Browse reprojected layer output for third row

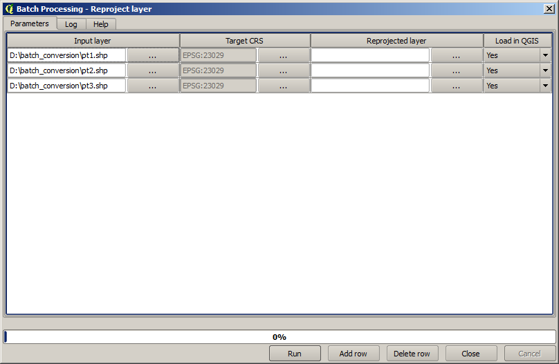pyautogui.click(x=456, y=86)
